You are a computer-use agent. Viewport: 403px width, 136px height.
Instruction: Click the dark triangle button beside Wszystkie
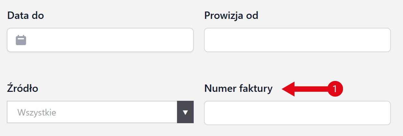click(x=185, y=112)
